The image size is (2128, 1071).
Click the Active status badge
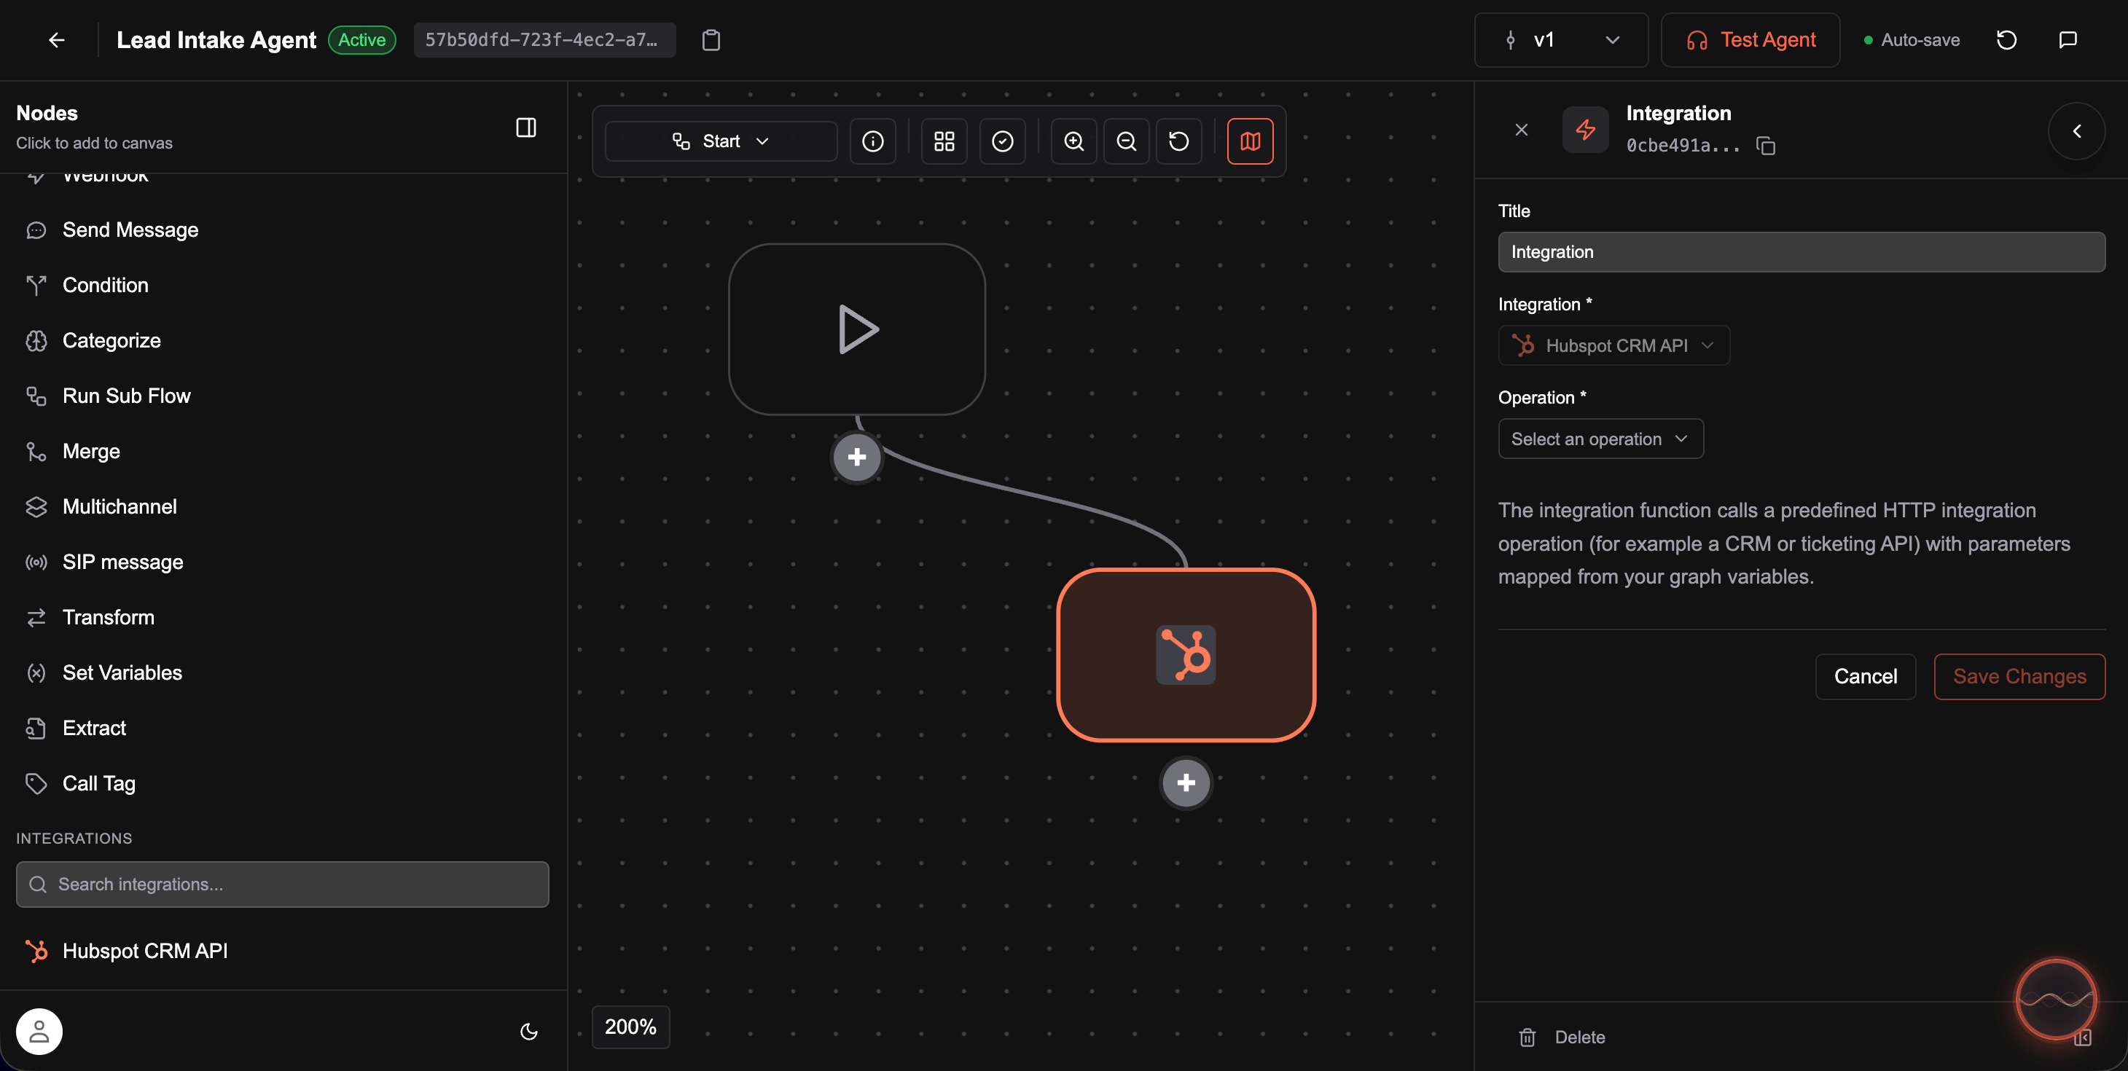(361, 39)
